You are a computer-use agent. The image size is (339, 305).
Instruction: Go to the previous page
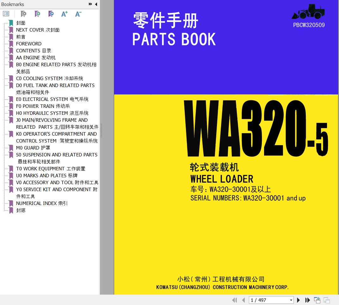(243, 300)
